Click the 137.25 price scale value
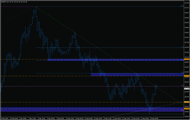The width and height of the screenshot is (190, 120). point(187,8)
